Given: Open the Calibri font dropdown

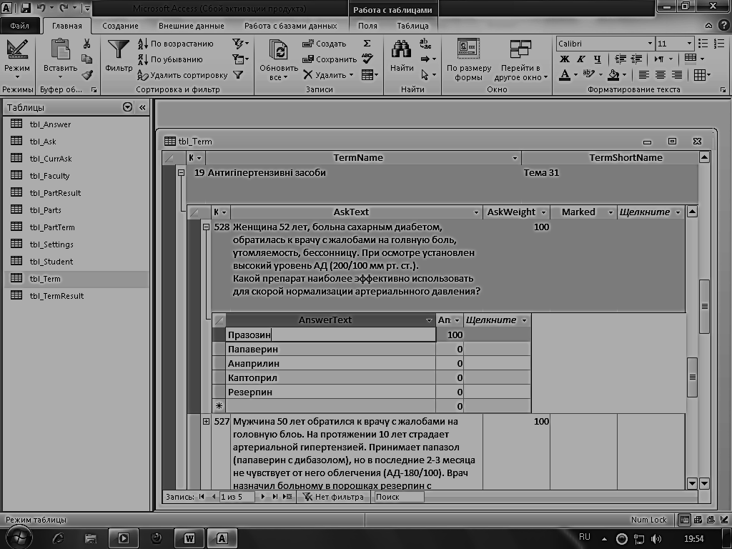Looking at the screenshot, I should point(650,44).
